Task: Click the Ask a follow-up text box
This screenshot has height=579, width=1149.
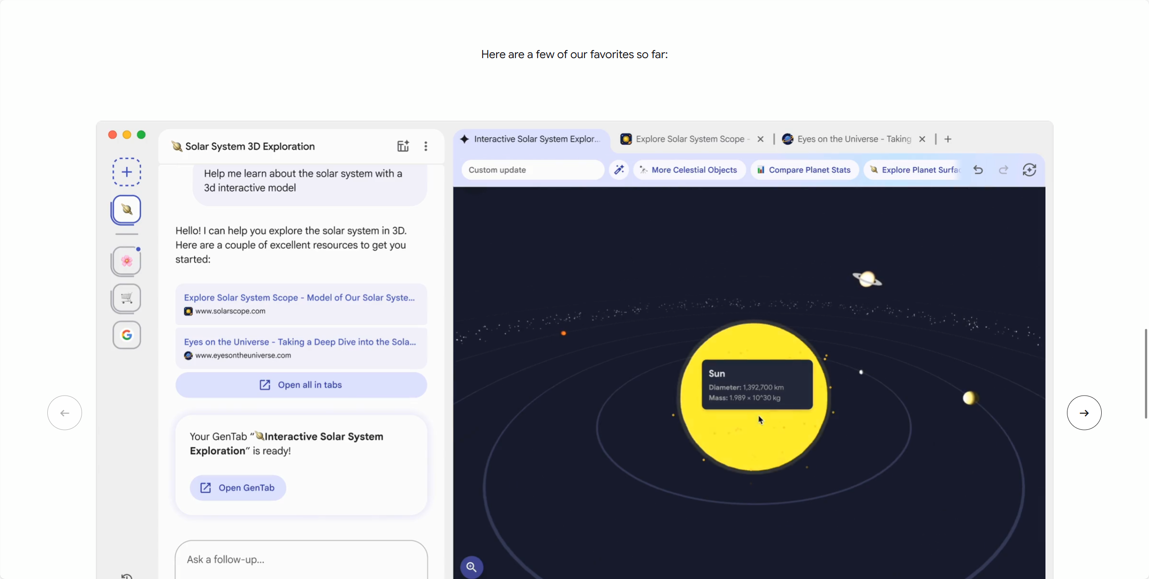Action: (301, 559)
